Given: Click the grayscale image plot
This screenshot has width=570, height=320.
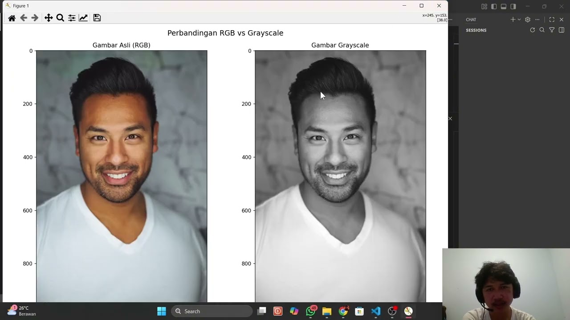Looking at the screenshot, I should (340, 176).
